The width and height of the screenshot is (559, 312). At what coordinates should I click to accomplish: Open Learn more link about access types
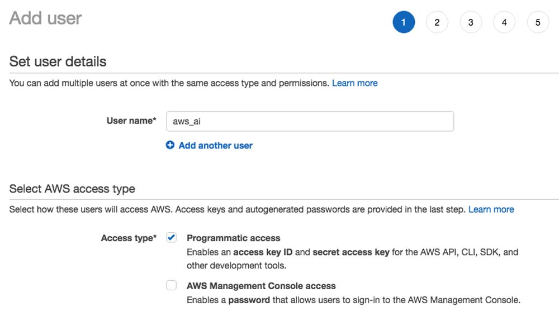(x=491, y=209)
